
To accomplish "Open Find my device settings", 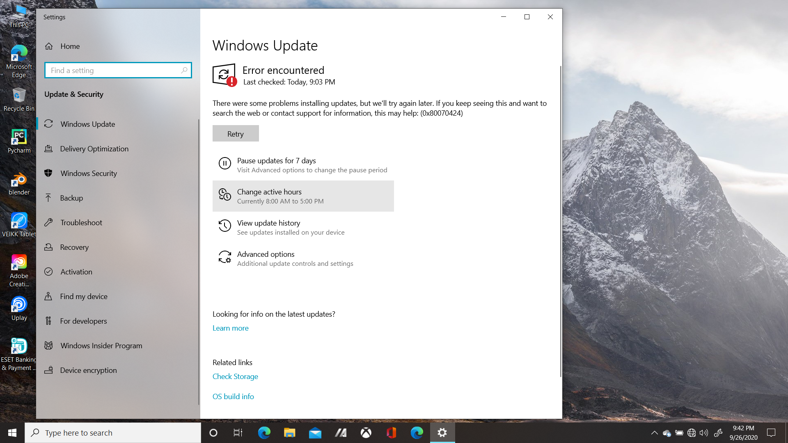I will pyautogui.click(x=117, y=296).
